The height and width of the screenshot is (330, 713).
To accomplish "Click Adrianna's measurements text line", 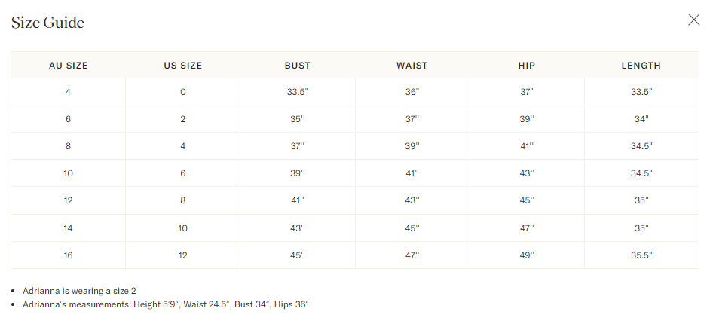I will 166,304.
